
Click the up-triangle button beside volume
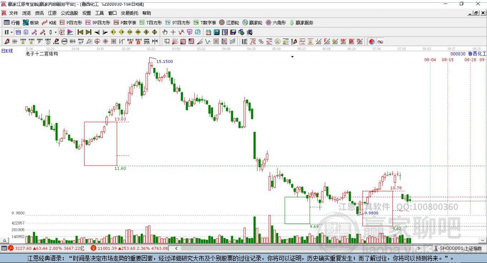[x=4, y=240]
